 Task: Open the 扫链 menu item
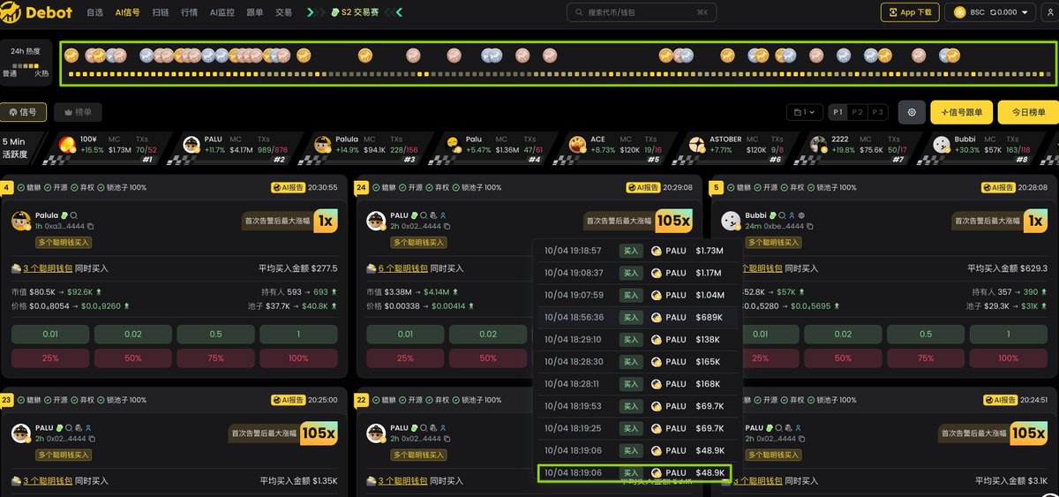pyautogui.click(x=160, y=12)
